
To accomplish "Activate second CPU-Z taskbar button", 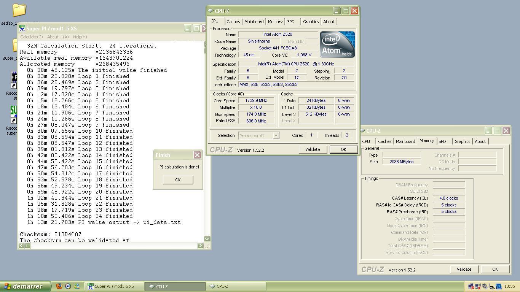I will [236, 286].
